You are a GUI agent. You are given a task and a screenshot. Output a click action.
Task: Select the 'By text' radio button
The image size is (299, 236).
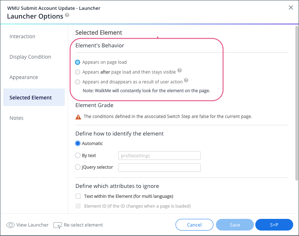[x=78, y=156]
